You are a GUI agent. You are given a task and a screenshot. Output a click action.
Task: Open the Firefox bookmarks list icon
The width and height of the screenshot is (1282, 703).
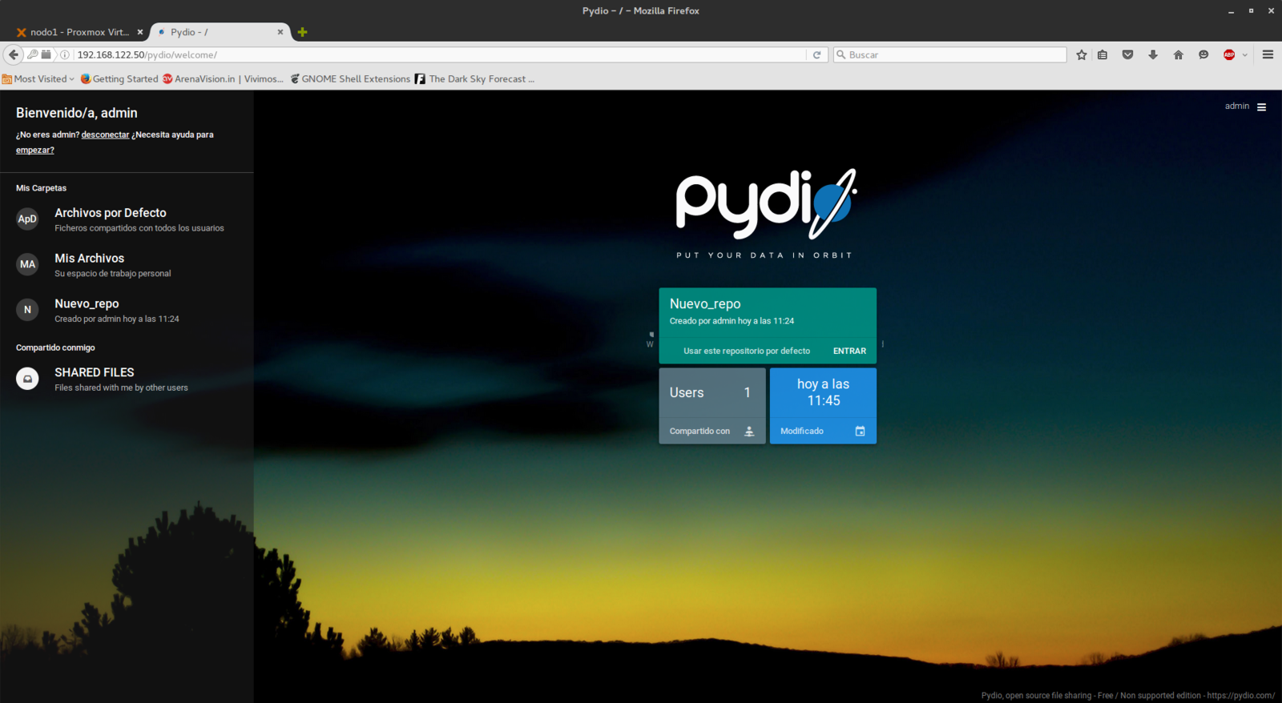coord(1103,54)
